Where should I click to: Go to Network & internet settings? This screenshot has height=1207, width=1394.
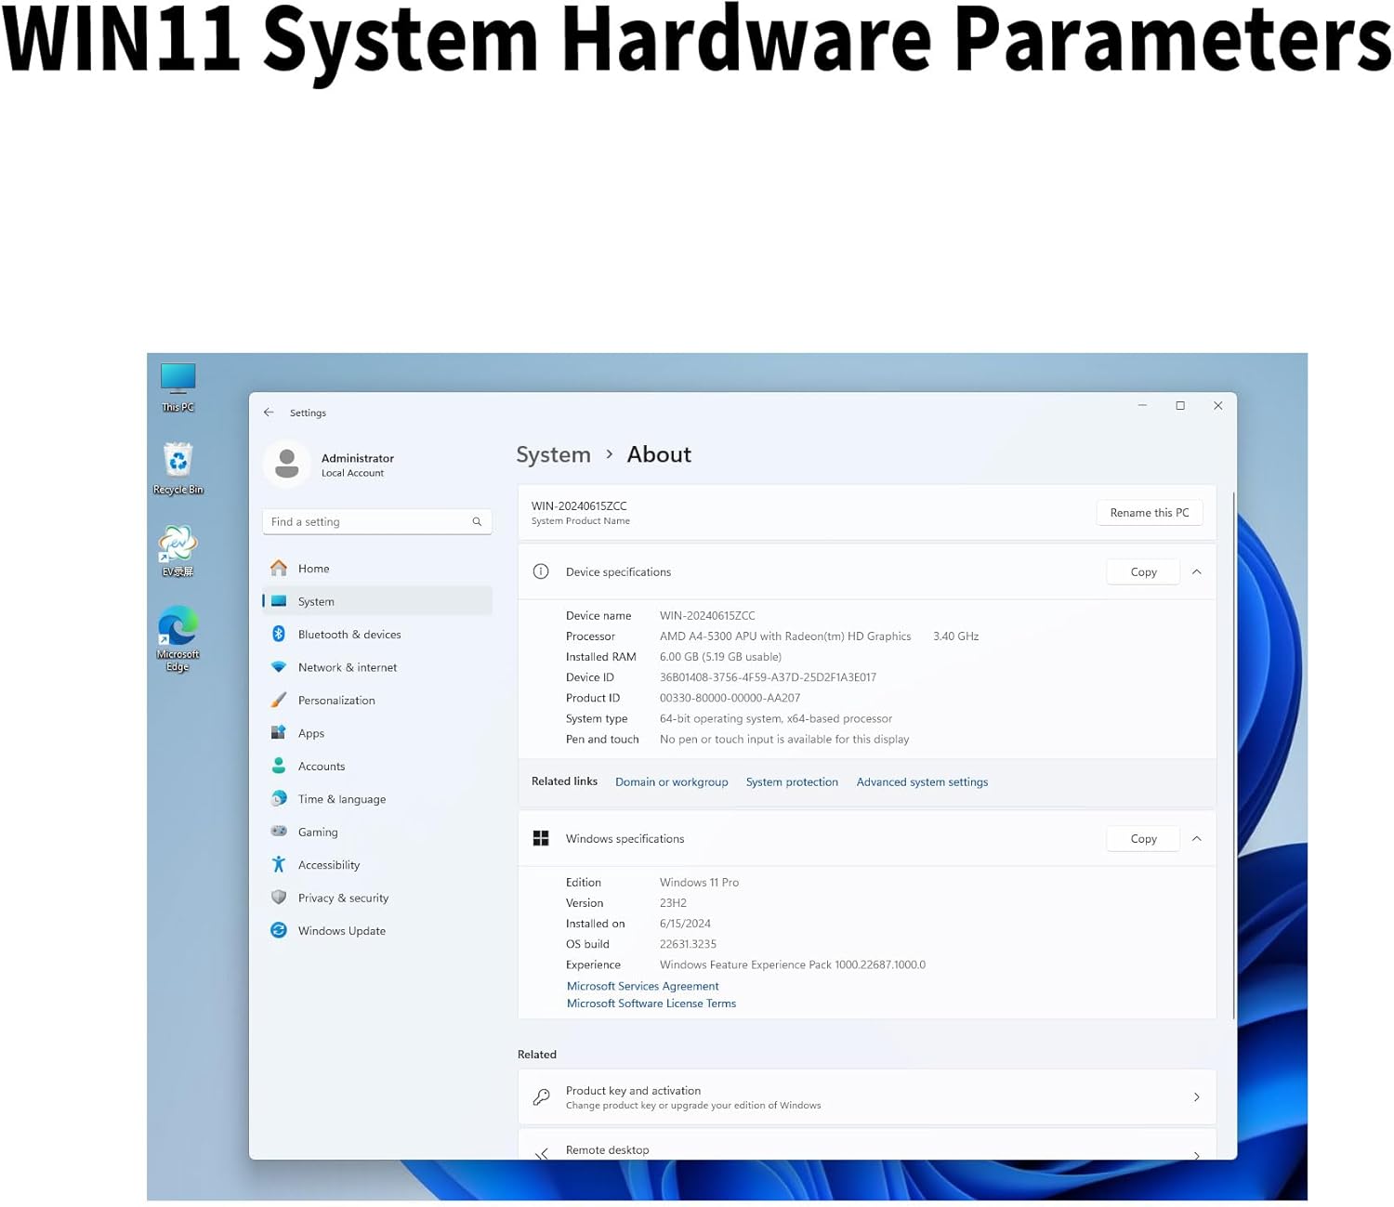point(377,667)
